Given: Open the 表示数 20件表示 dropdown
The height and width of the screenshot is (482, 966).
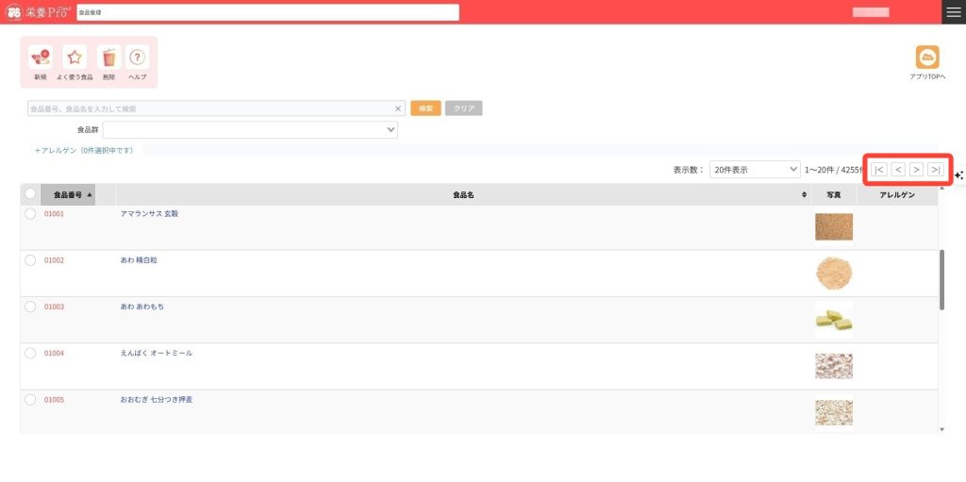Looking at the screenshot, I should 755,170.
